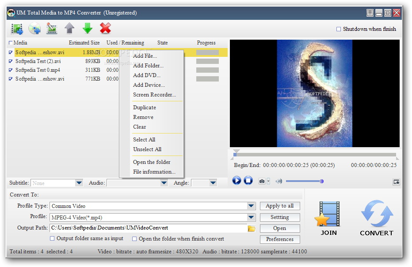Expand the Subtitle dropdown
The image size is (412, 267).
[79, 183]
